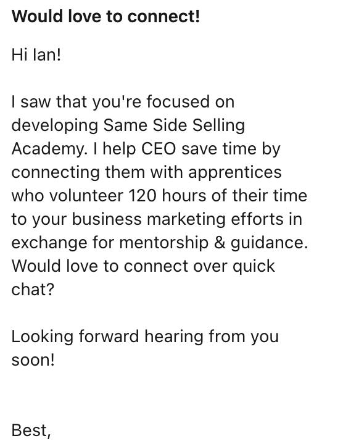The width and height of the screenshot is (343, 441).
Task: Click the word 'chat?' in the message
Action: click(33, 290)
